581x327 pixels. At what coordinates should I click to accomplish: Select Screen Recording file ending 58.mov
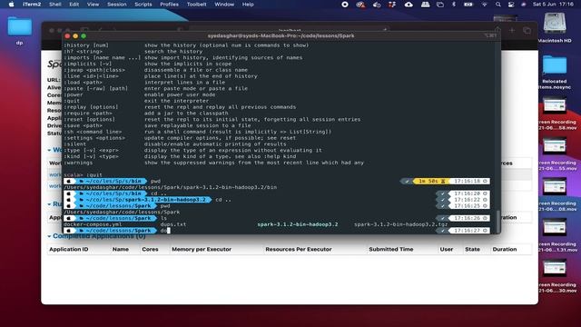[x=555, y=106]
